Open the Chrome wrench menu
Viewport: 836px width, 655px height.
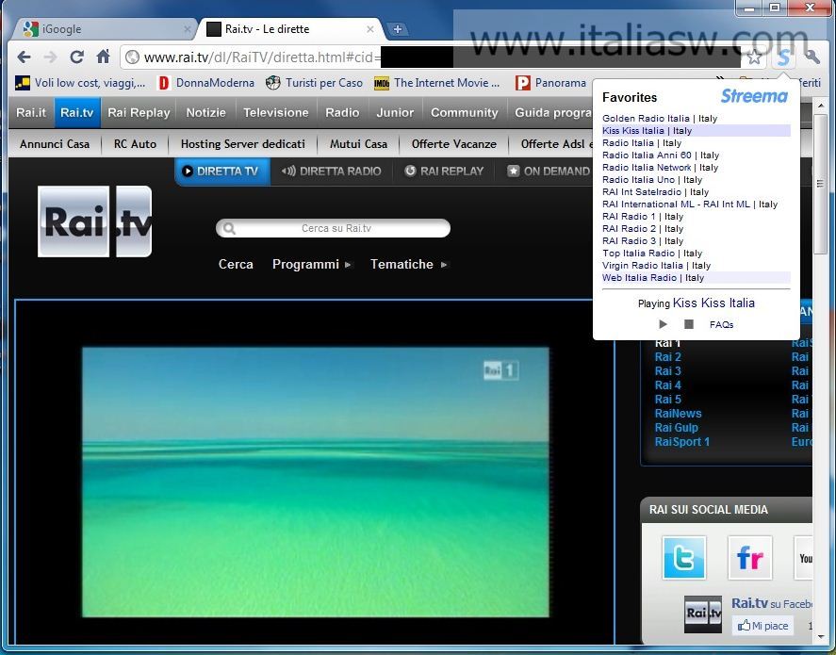(812, 57)
